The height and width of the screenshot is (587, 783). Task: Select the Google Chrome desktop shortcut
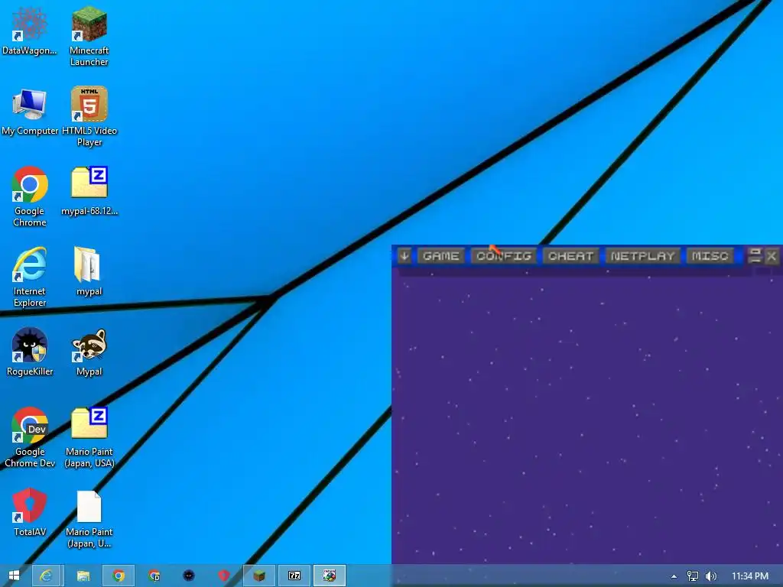[x=30, y=196]
